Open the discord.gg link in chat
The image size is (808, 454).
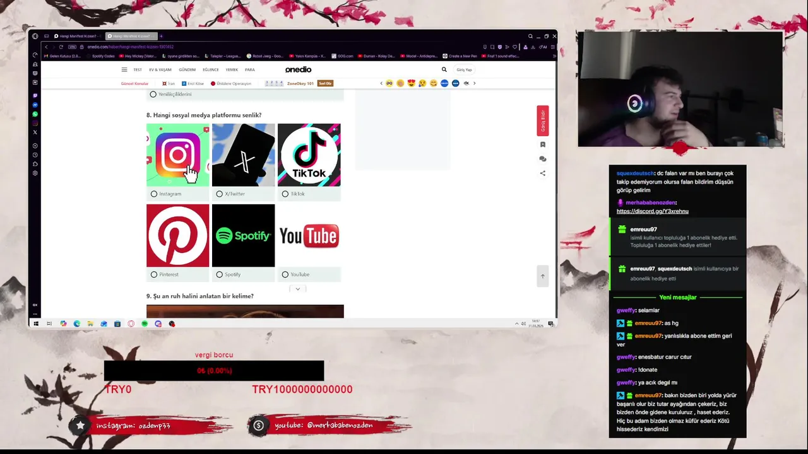pyautogui.click(x=652, y=211)
